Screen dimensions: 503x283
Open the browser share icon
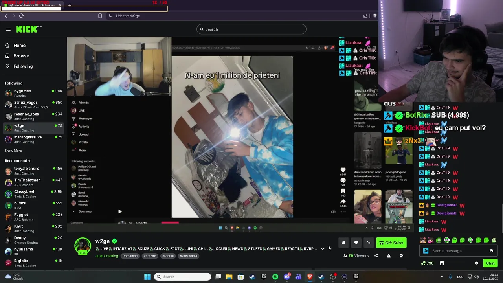[x=365, y=16]
